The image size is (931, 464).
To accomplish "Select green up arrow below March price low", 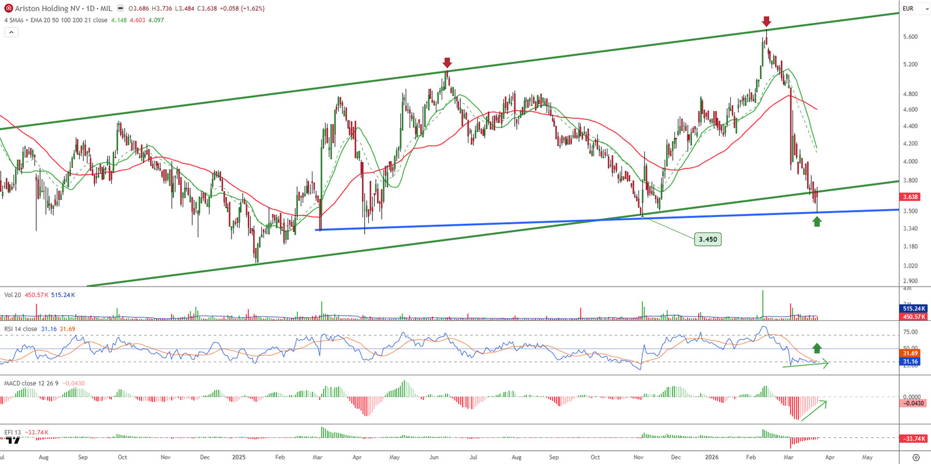I will 817,222.
